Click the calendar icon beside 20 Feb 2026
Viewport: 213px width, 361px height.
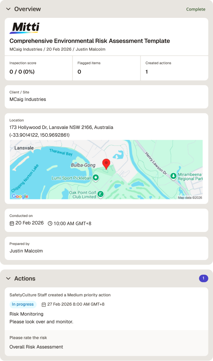pos(12,223)
